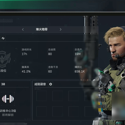Viewport: 125px width, 125px height.
Task: View the 总资产 19M stat
Action: pos(78,52)
